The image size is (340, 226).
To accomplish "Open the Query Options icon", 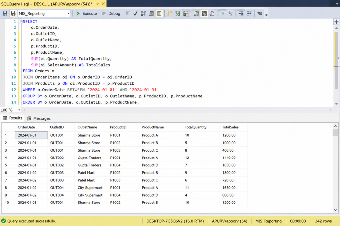I will pyautogui.click(x=151, y=13).
